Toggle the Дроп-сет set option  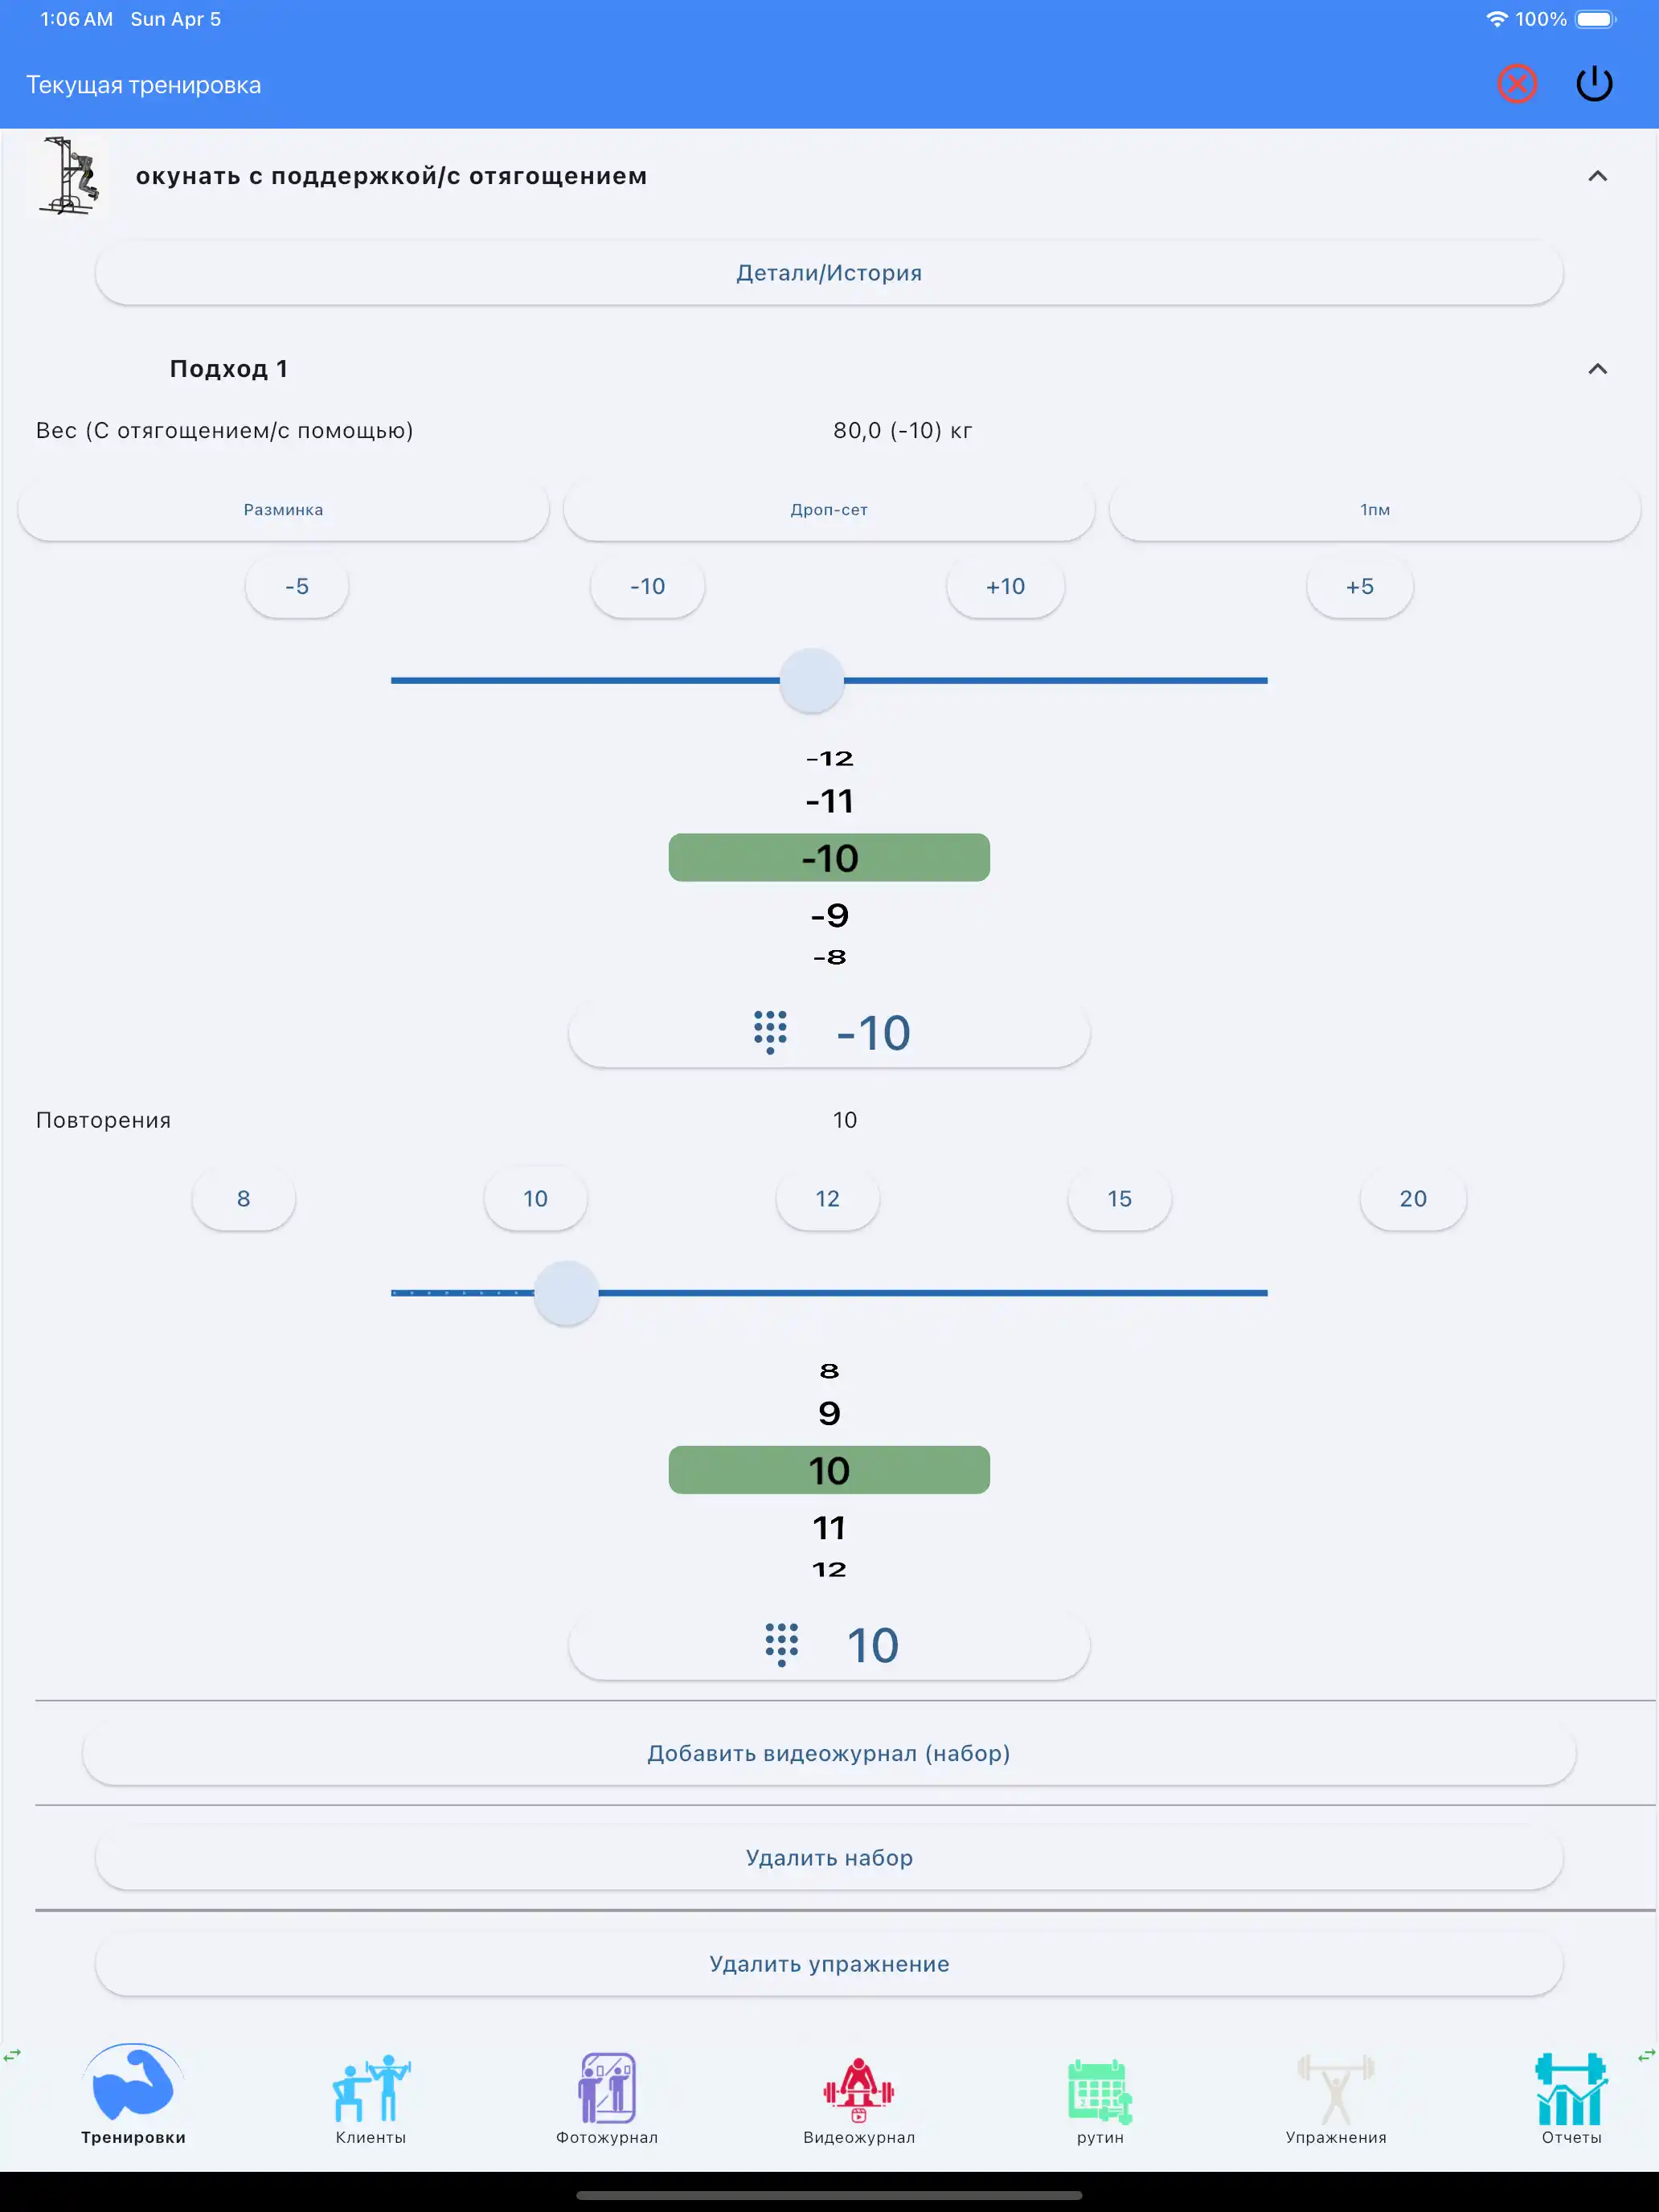tap(829, 510)
